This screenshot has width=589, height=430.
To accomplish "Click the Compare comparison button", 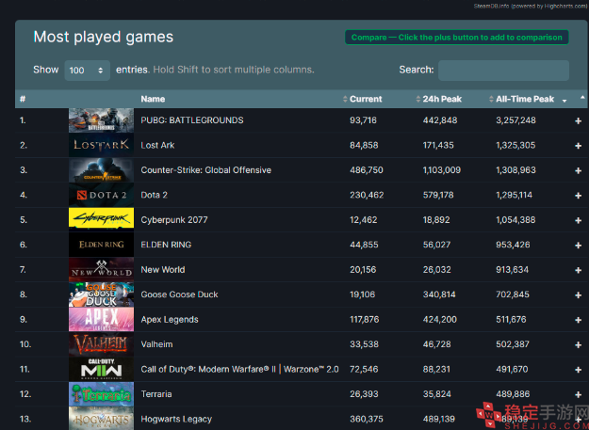I will (456, 37).
